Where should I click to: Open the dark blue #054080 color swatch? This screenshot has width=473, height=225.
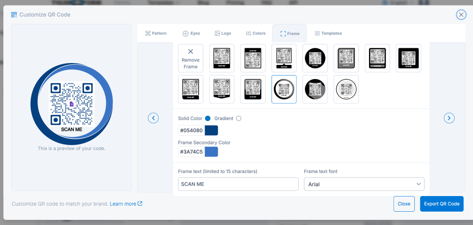tap(211, 130)
